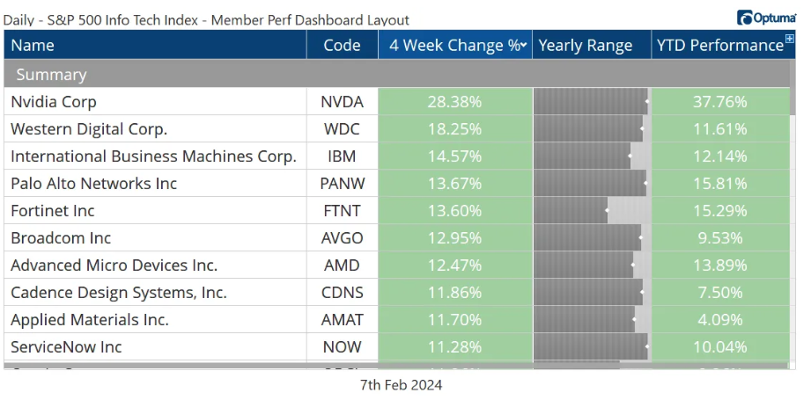Image resolution: width=811 pixels, height=400 pixels.
Task: Click the ServiceNow Inc name cell
Action: 67,347
